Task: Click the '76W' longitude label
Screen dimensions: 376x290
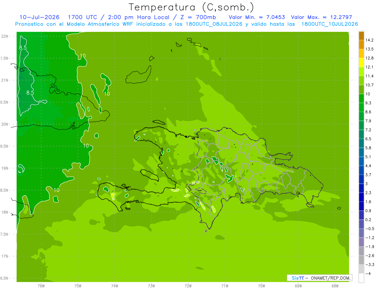Action: click(41, 286)
